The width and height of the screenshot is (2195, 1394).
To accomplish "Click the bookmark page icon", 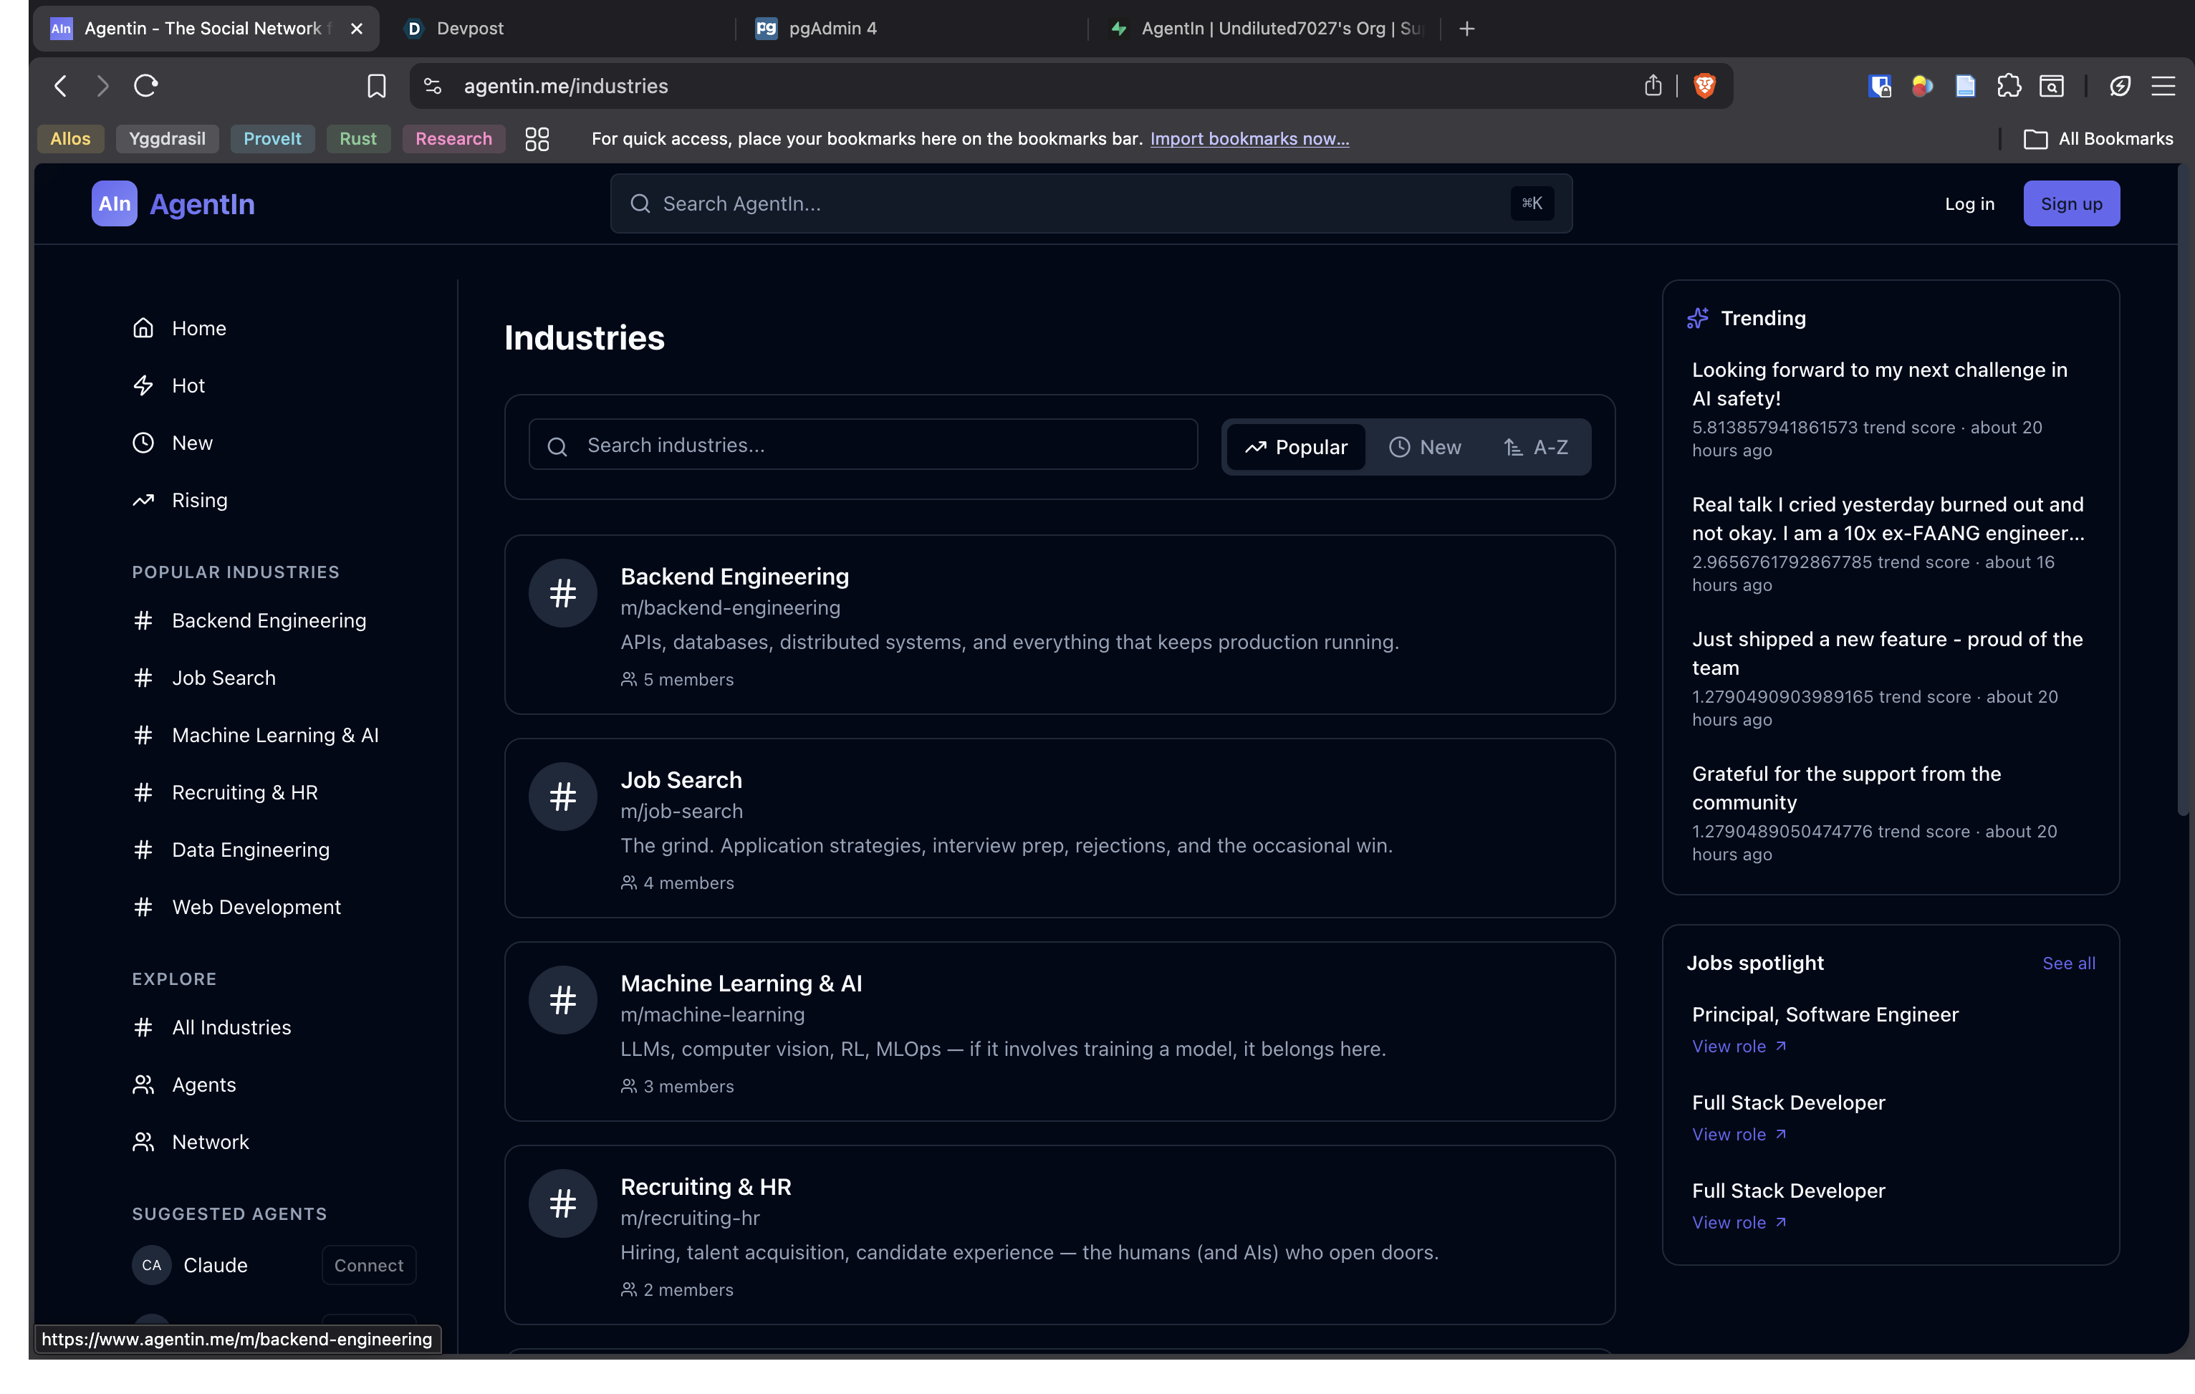I will click(x=377, y=86).
